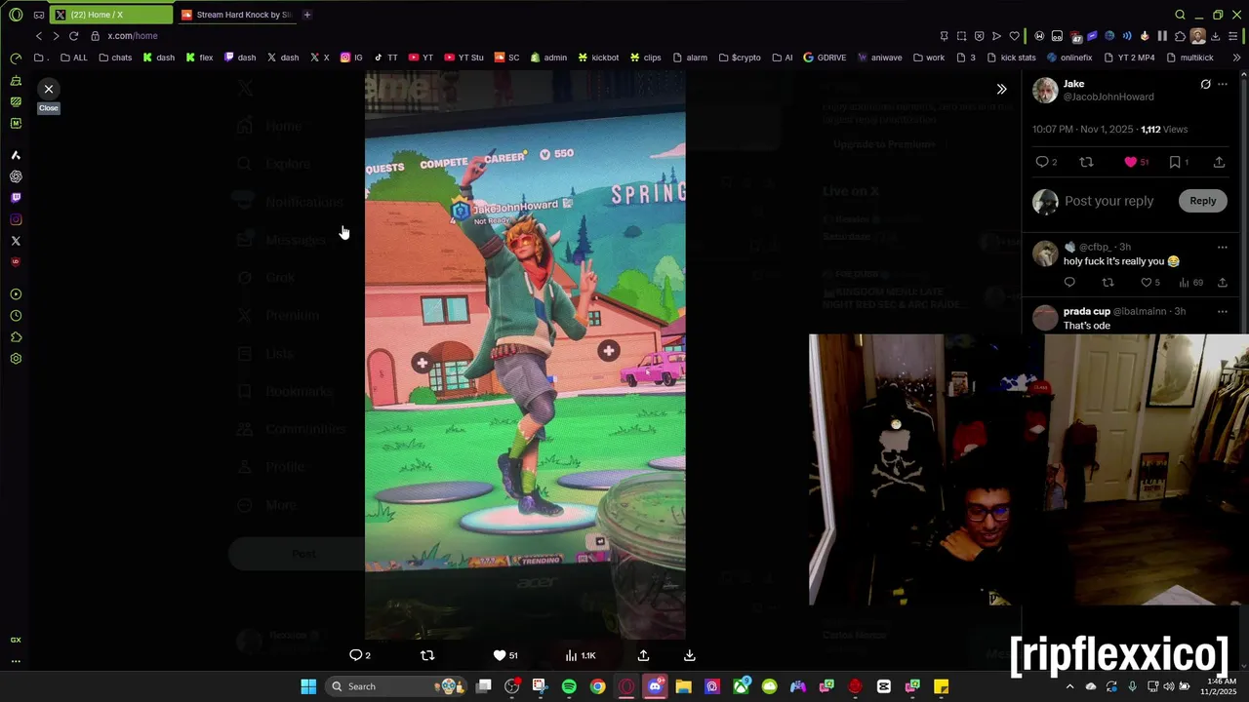Click the Grok icon beside Jake's post menu
The width and height of the screenshot is (1249, 702).
[1205, 84]
